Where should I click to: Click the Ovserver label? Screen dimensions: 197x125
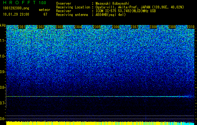coord(64,3)
